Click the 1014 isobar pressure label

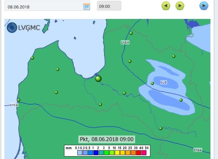125,43
